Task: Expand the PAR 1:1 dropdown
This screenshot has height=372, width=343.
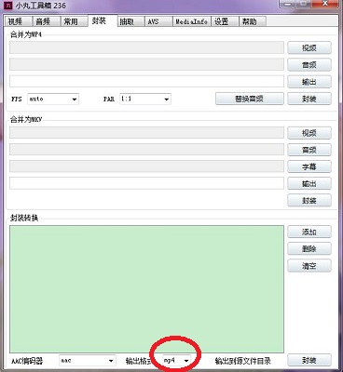Action: (x=145, y=99)
